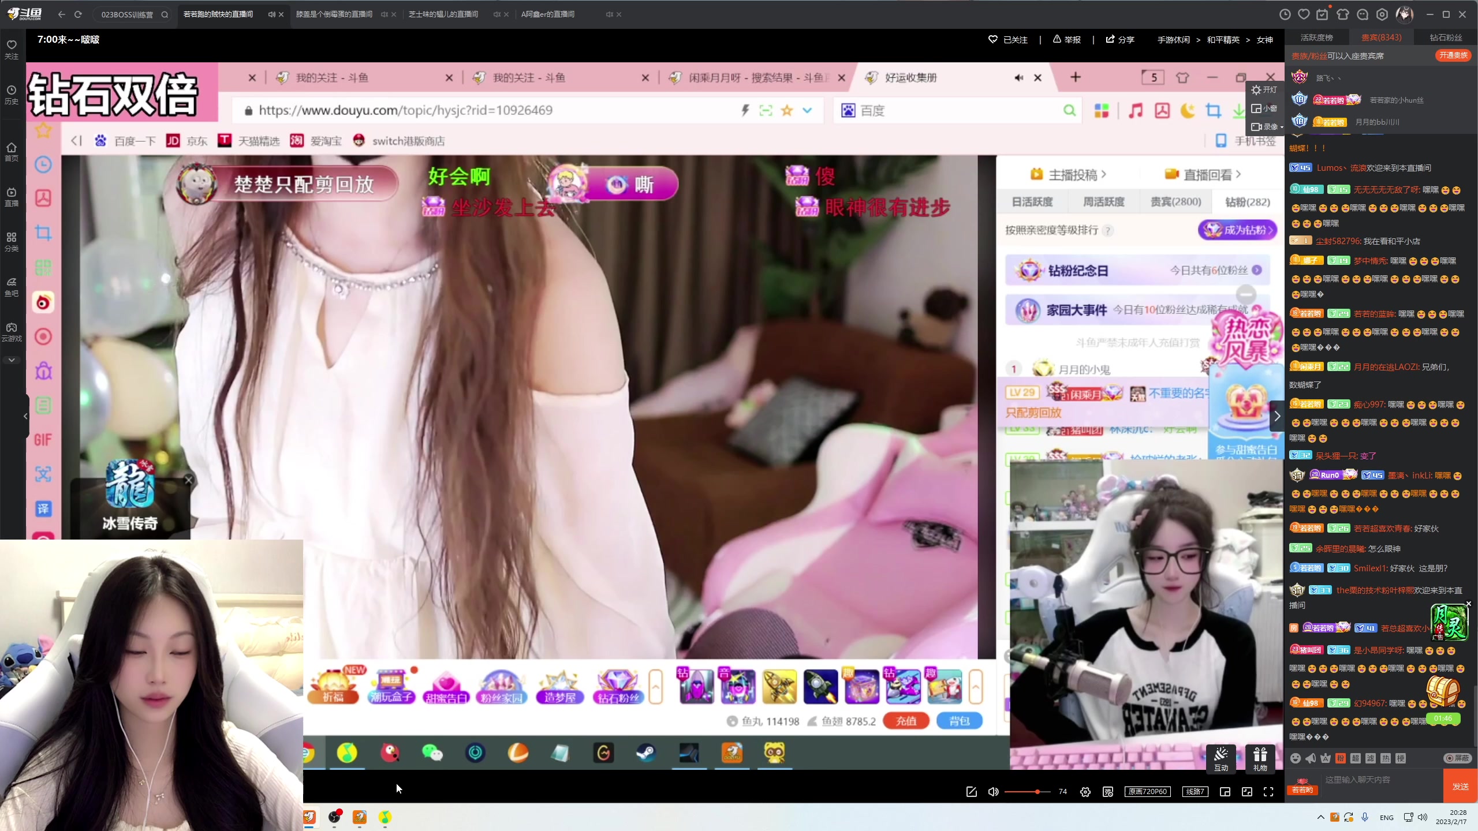The width and height of the screenshot is (1478, 831).
Task: Switch to 芝士味的辊儿的直播间 tab
Action: (443, 14)
